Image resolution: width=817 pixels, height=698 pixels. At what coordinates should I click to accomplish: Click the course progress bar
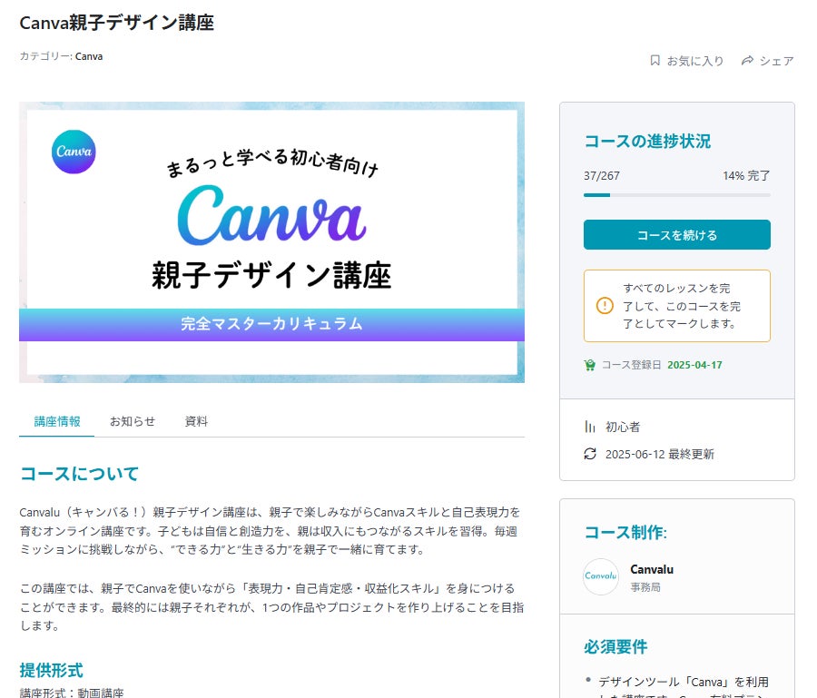[677, 195]
